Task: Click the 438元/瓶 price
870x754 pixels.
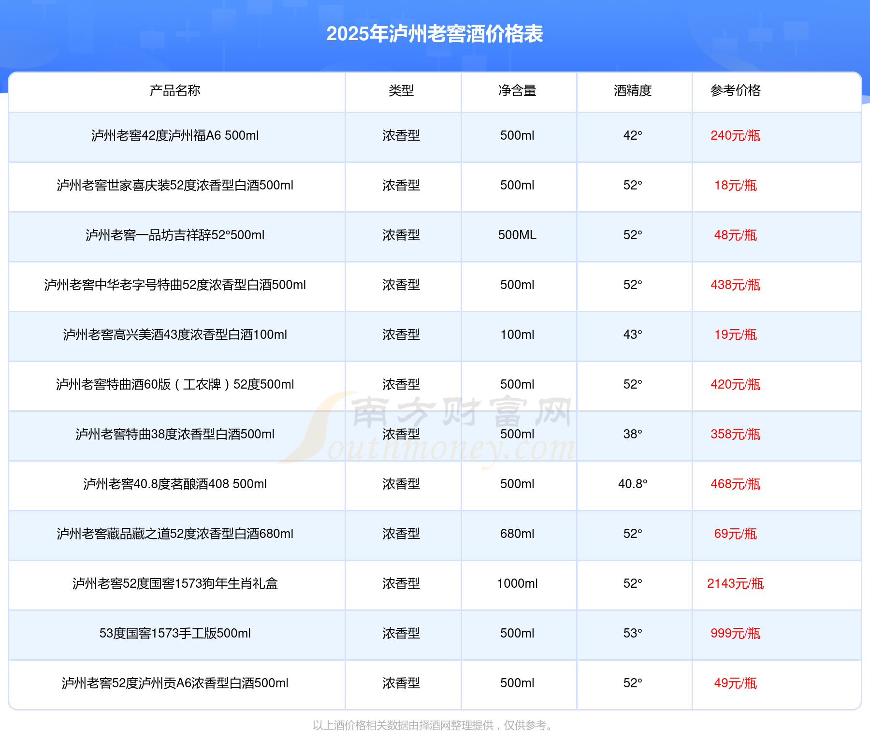Action: (x=736, y=285)
